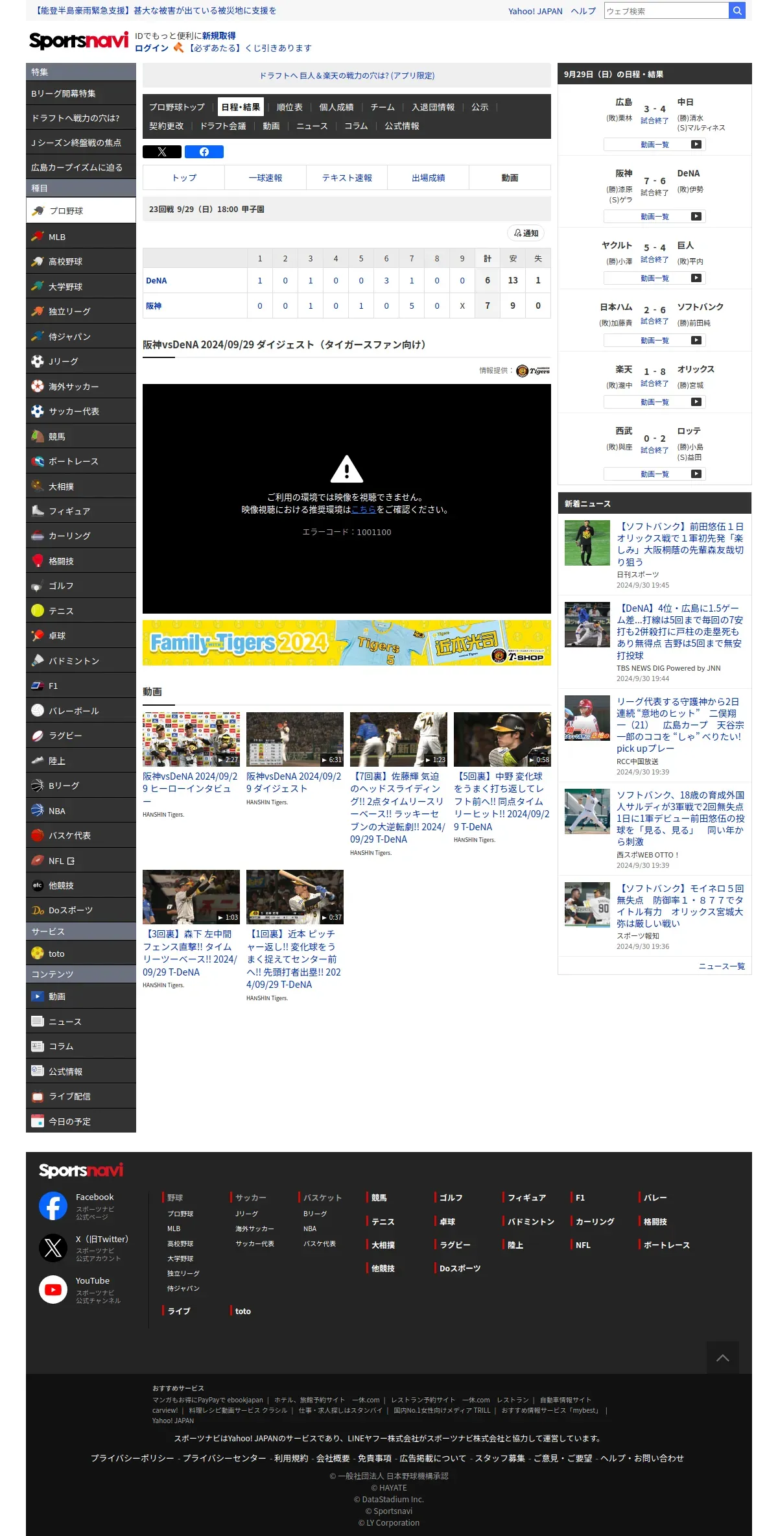Open the MLB sidebar item
The image size is (778, 1536).
click(x=81, y=237)
